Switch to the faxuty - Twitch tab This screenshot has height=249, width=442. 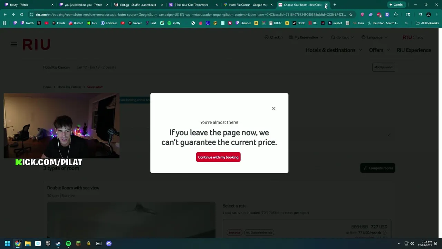pos(29,5)
